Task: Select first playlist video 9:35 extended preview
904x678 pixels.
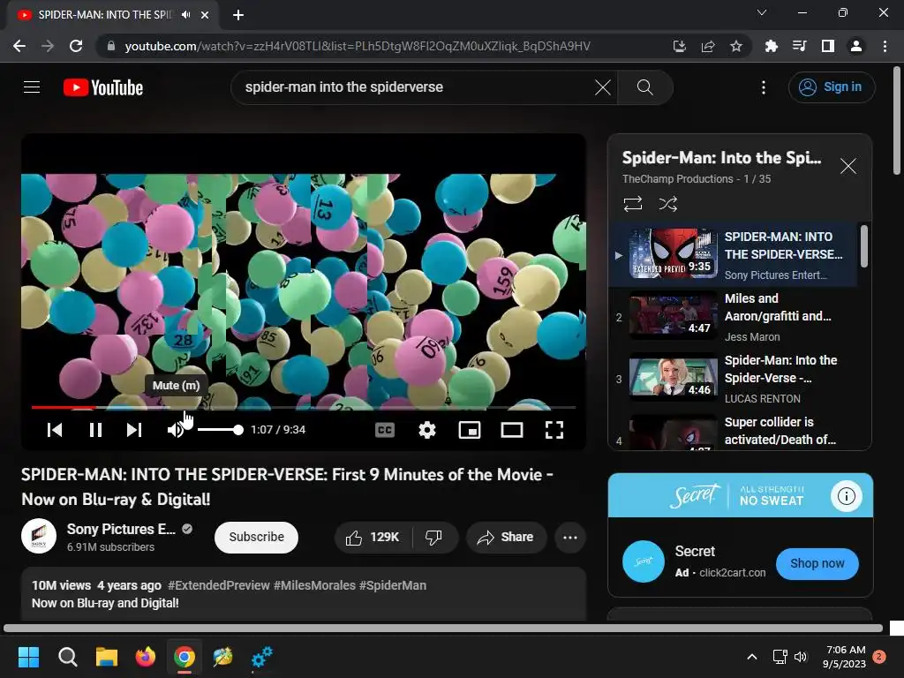Action: 734,255
